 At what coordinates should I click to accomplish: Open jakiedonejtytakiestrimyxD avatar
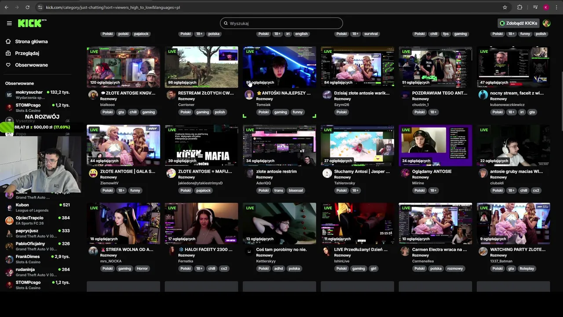click(171, 173)
